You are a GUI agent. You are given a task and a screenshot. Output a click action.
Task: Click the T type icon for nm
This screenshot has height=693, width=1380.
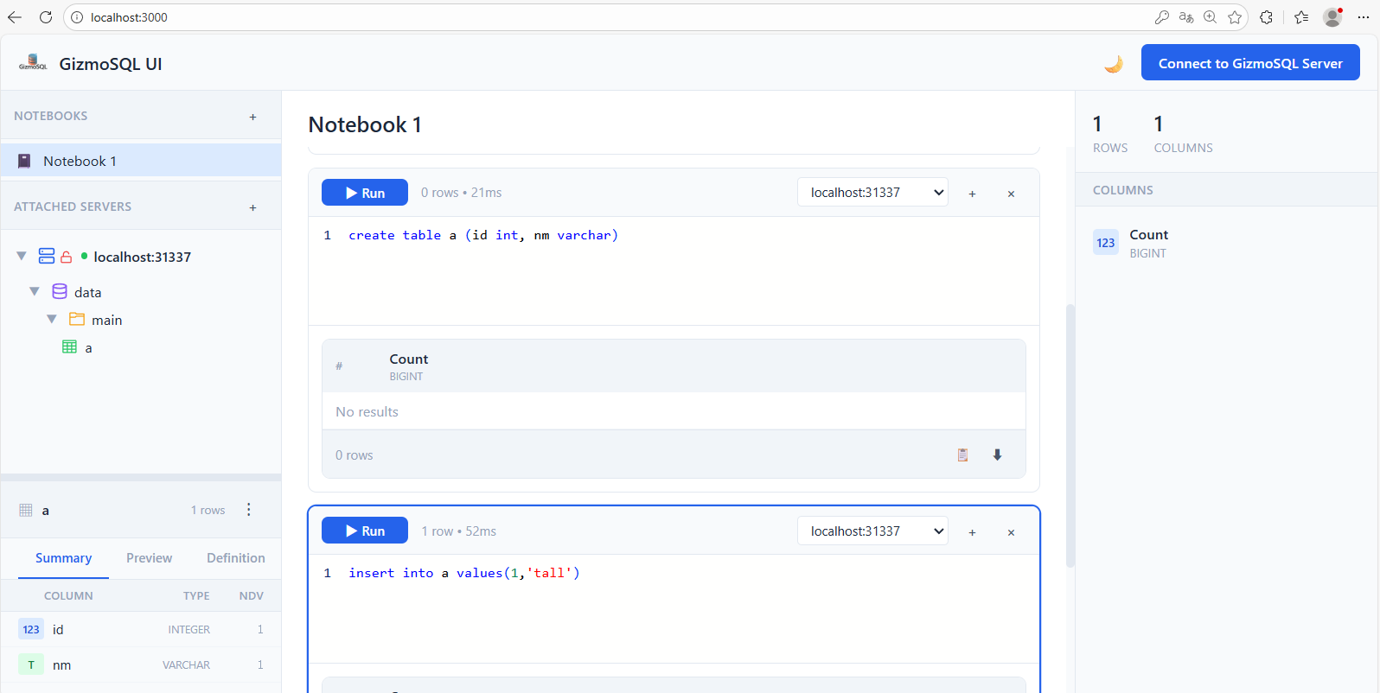(x=31, y=664)
